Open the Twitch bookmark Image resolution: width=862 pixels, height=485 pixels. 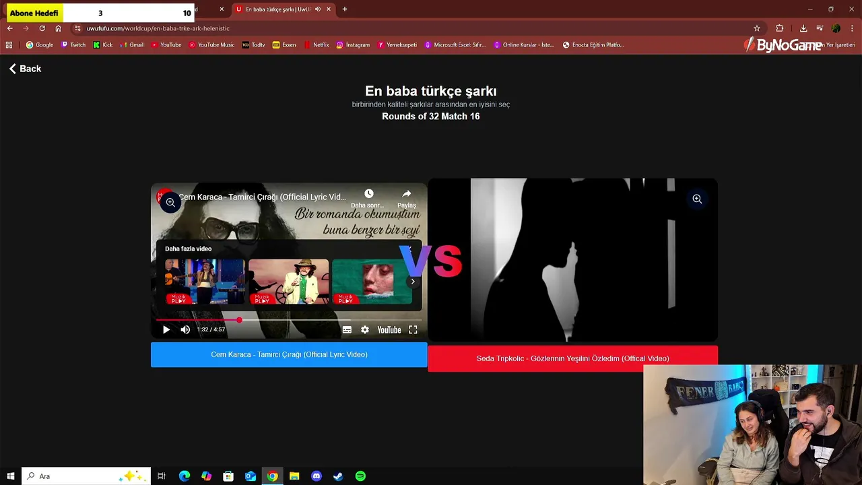pyautogui.click(x=73, y=45)
